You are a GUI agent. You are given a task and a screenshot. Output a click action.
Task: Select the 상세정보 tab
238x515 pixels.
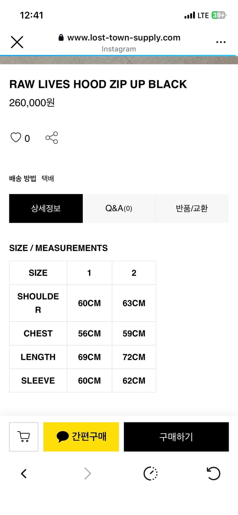coord(46,208)
